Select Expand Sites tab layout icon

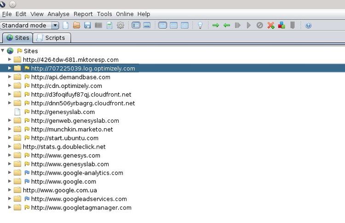pos(162,25)
